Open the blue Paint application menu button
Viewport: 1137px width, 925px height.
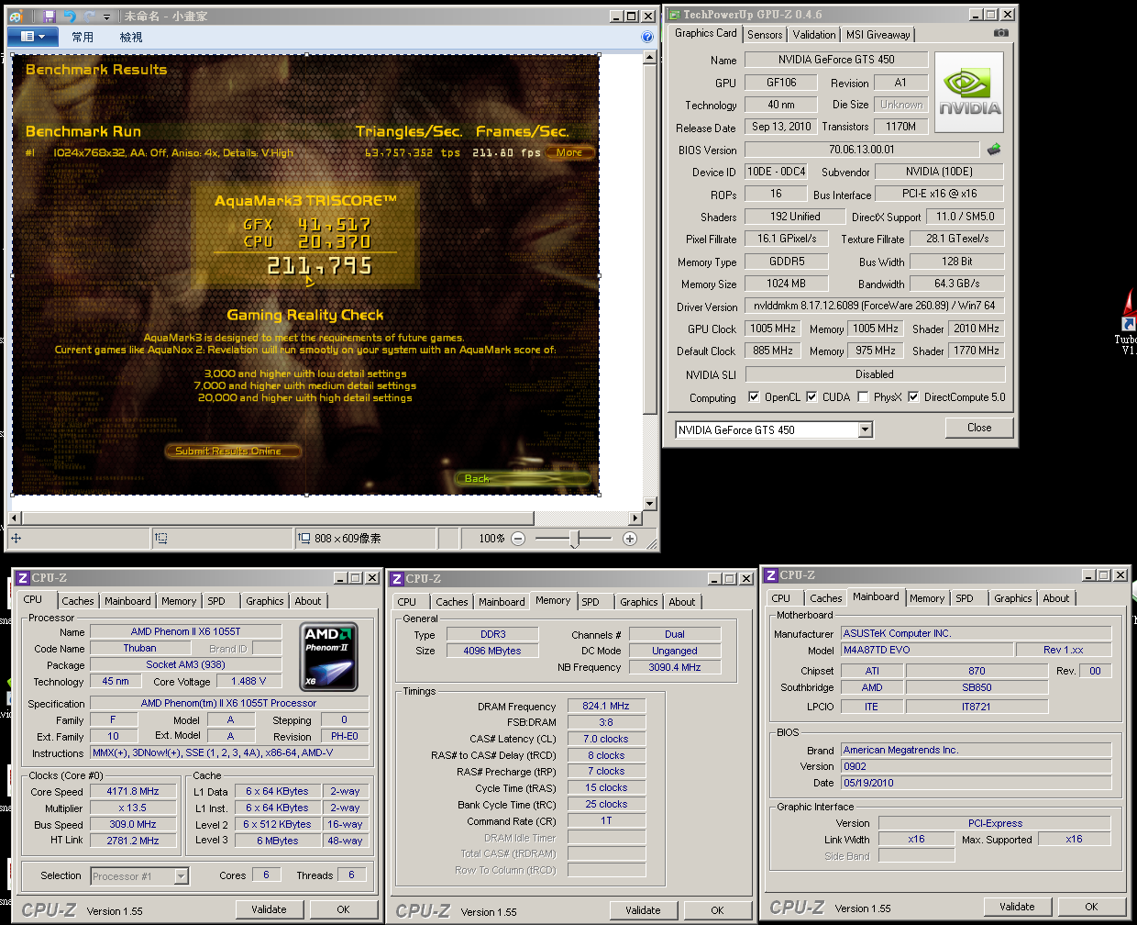pos(33,37)
